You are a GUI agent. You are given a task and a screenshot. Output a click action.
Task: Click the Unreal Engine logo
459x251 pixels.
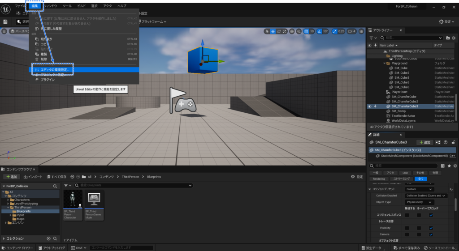pos(5,10)
